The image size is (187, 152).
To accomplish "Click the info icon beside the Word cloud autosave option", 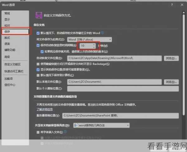I will click(102, 33).
